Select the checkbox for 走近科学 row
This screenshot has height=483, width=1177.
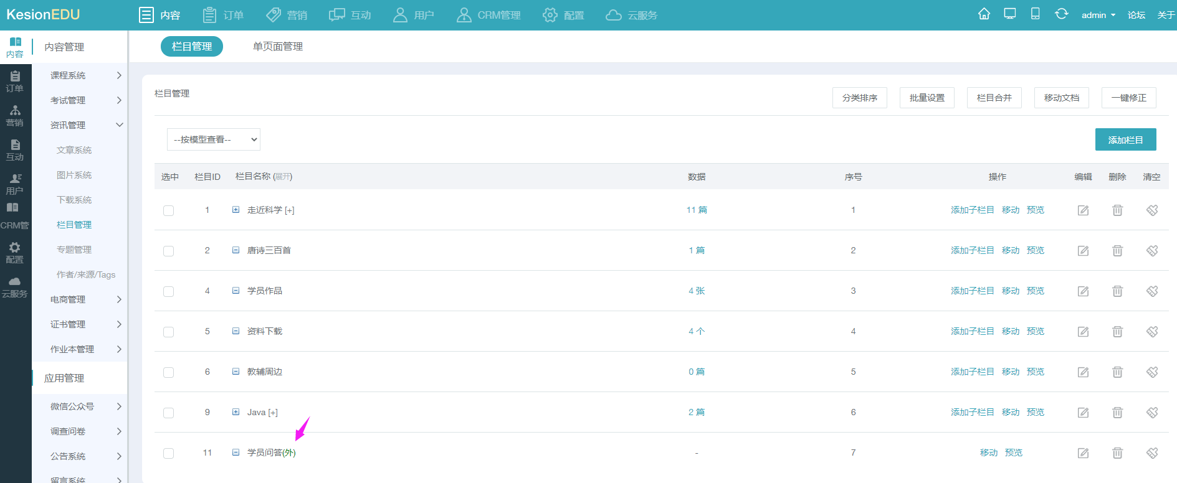coord(168,210)
